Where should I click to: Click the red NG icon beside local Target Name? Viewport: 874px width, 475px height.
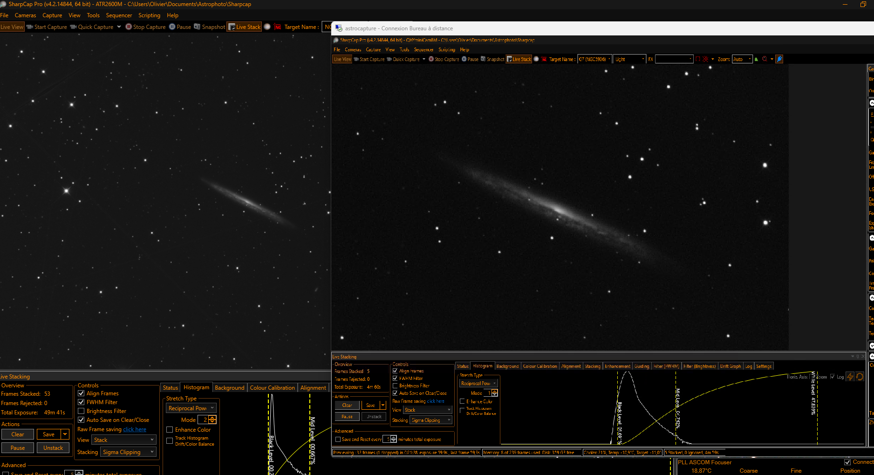(278, 27)
